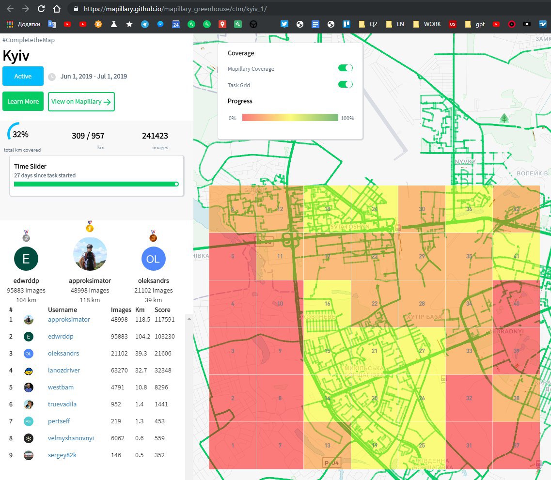Click the bronze medal above oleksandrs
551x480 pixels.
153,236
